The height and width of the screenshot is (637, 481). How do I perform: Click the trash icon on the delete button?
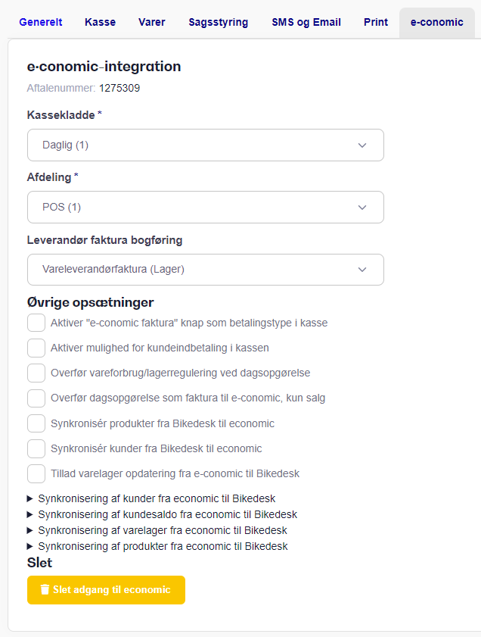[x=45, y=589]
